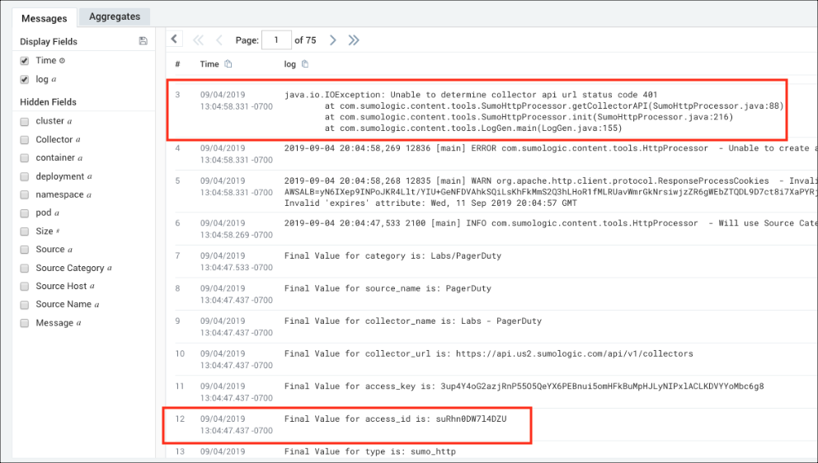Image resolution: width=818 pixels, height=463 pixels.
Task: Go to the previous results page
Action: [219, 40]
